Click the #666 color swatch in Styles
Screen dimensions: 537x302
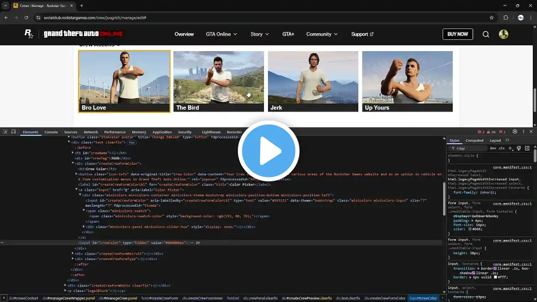click(x=470, y=229)
